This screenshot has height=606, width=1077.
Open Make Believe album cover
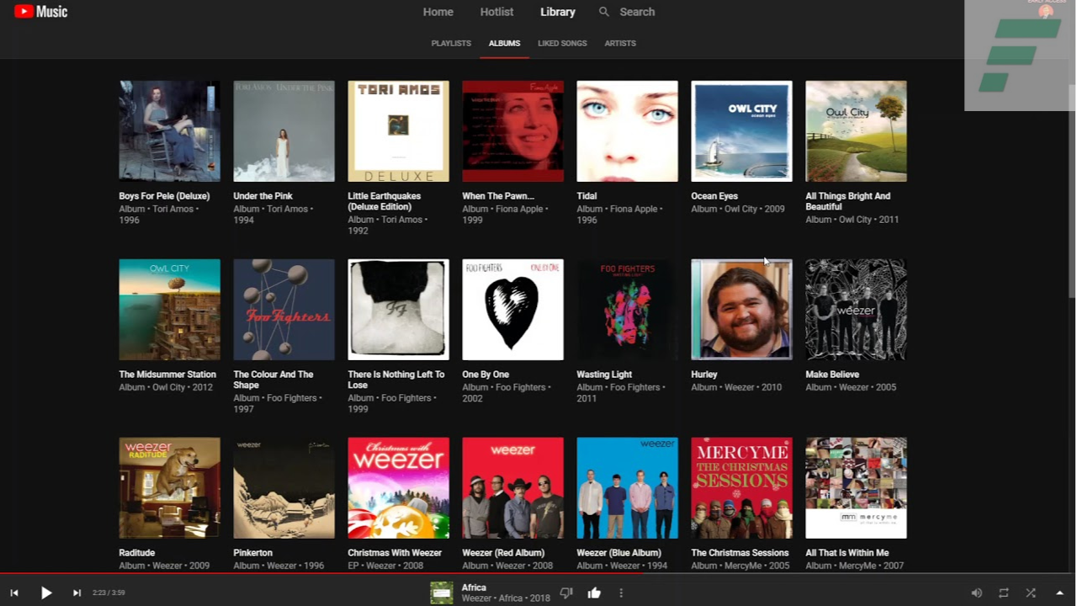click(x=857, y=310)
